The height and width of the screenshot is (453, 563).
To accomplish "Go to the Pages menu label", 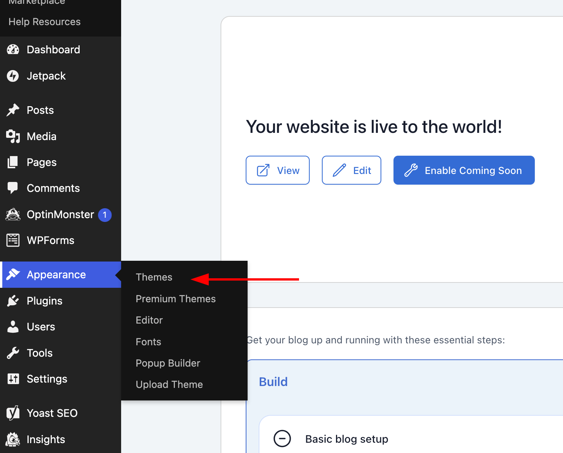I will [x=42, y=163].
